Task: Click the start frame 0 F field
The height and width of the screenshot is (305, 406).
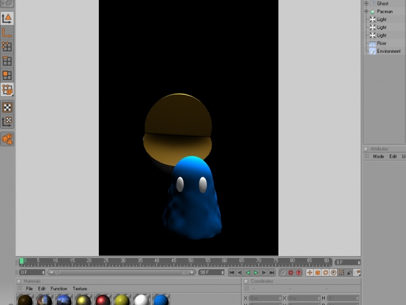Action: coord(32,272)
